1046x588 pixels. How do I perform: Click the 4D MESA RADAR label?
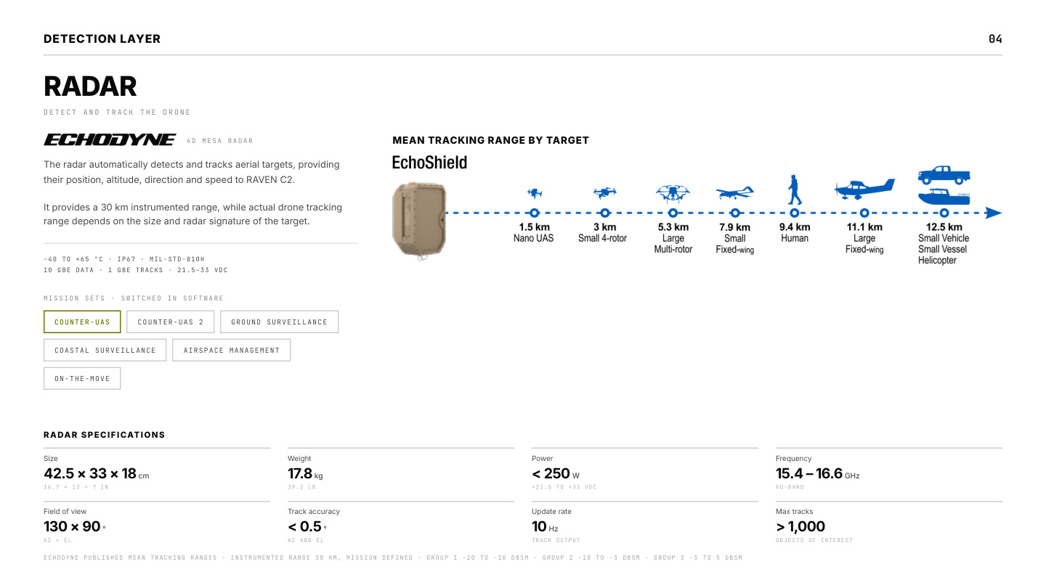tap(220, 141)
